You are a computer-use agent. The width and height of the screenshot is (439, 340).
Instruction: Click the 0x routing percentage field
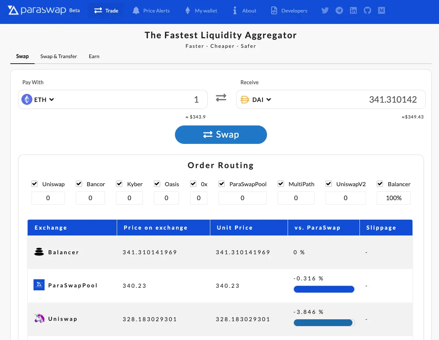pyautogui.click(x=199, y=198)
